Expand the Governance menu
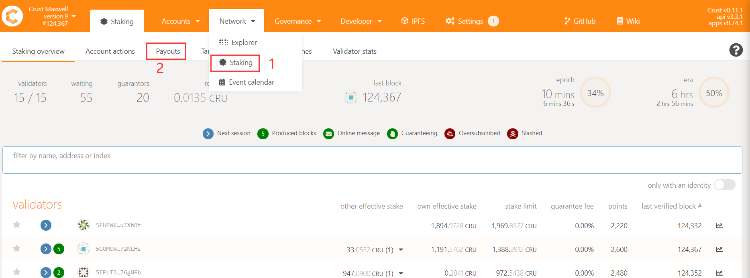Viewport: 750px width, 278px height. (x=298, y=21)
